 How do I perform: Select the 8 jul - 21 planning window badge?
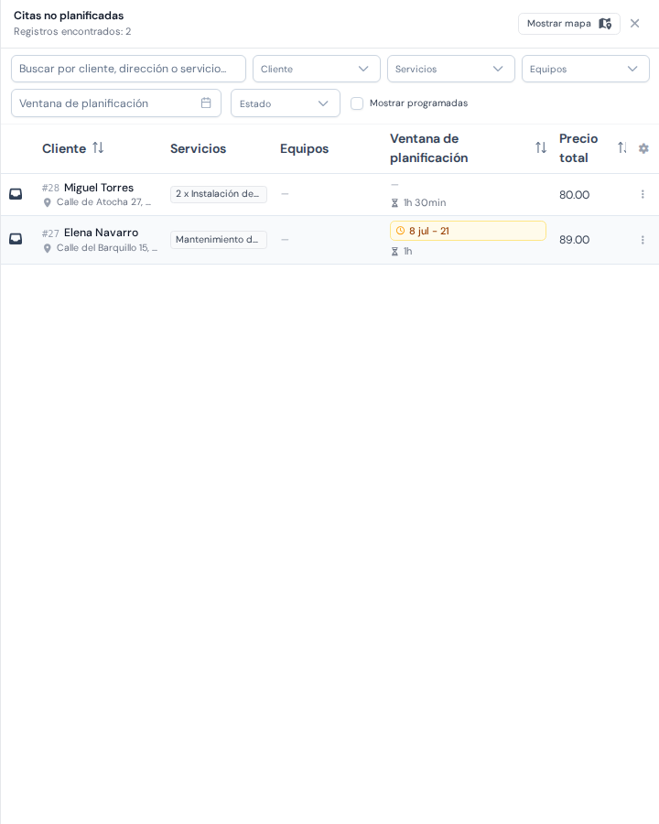click(468, 231)
